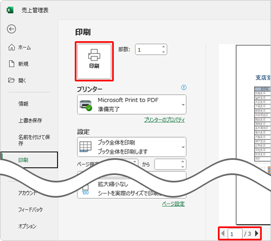Select the 印刷 sidebar tab

[x=29, y=160]
